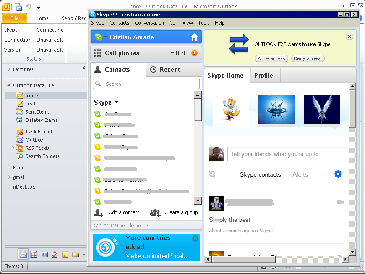The image size is (365, 274).
Task: Click the water splash avatar thumbnail
Action: coord(276,109)
